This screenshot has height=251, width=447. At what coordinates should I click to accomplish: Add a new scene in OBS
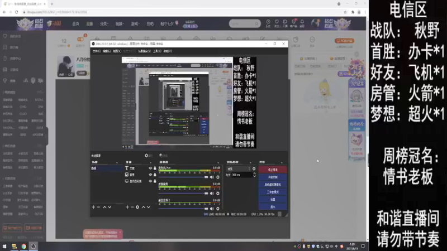93,207
